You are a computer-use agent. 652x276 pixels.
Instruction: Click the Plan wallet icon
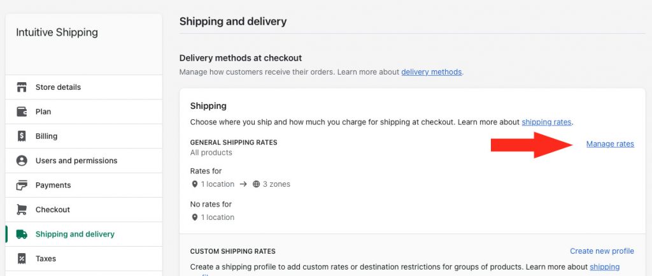(22, 112)
